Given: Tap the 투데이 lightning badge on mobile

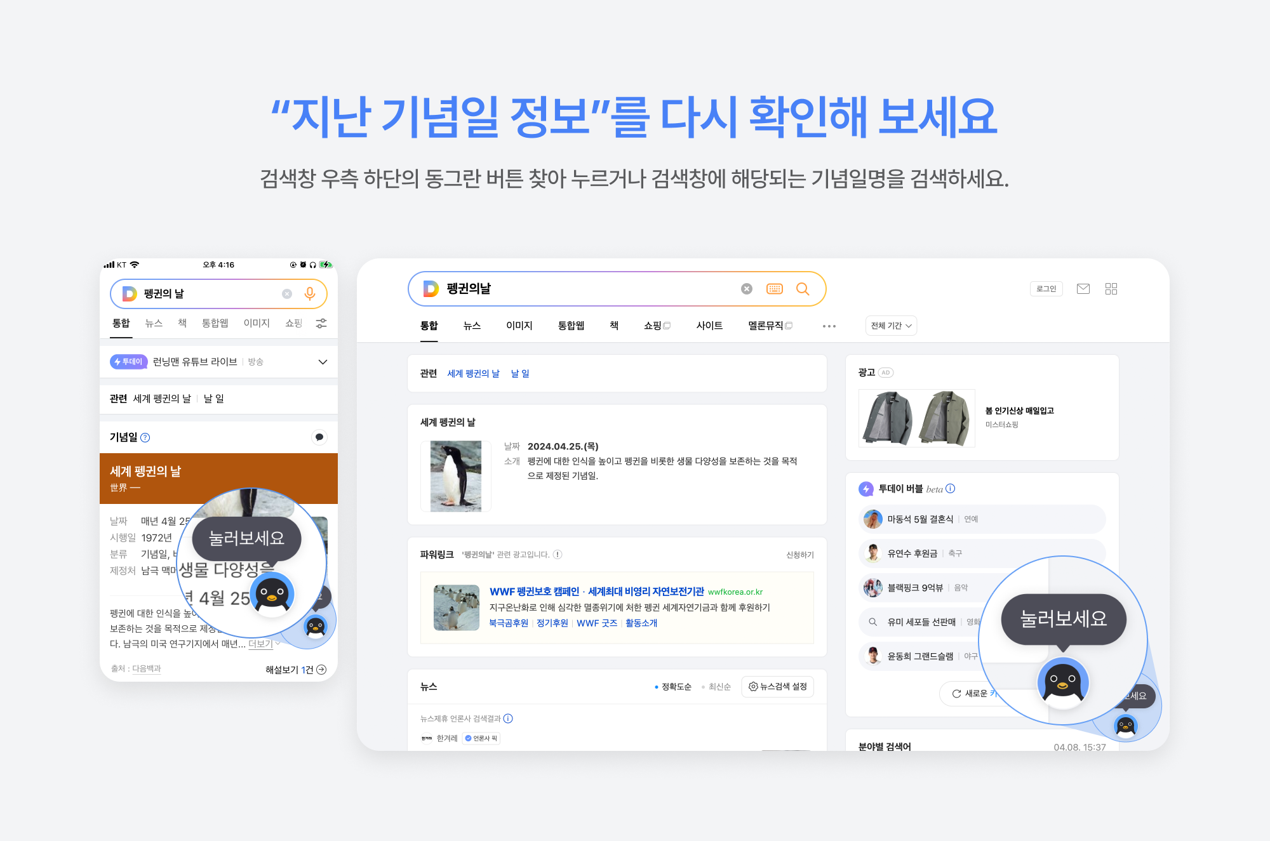Looking at the screenshot, I should tap(129, 362).
